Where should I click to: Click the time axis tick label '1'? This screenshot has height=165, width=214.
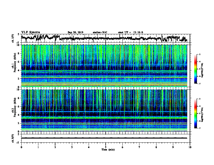(x=38, y=147)
